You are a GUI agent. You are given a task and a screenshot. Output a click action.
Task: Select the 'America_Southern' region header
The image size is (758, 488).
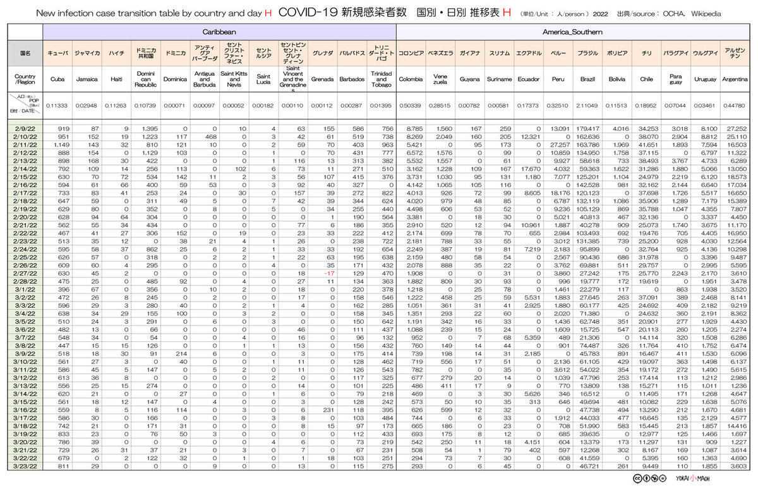click(x=572, y=31)
